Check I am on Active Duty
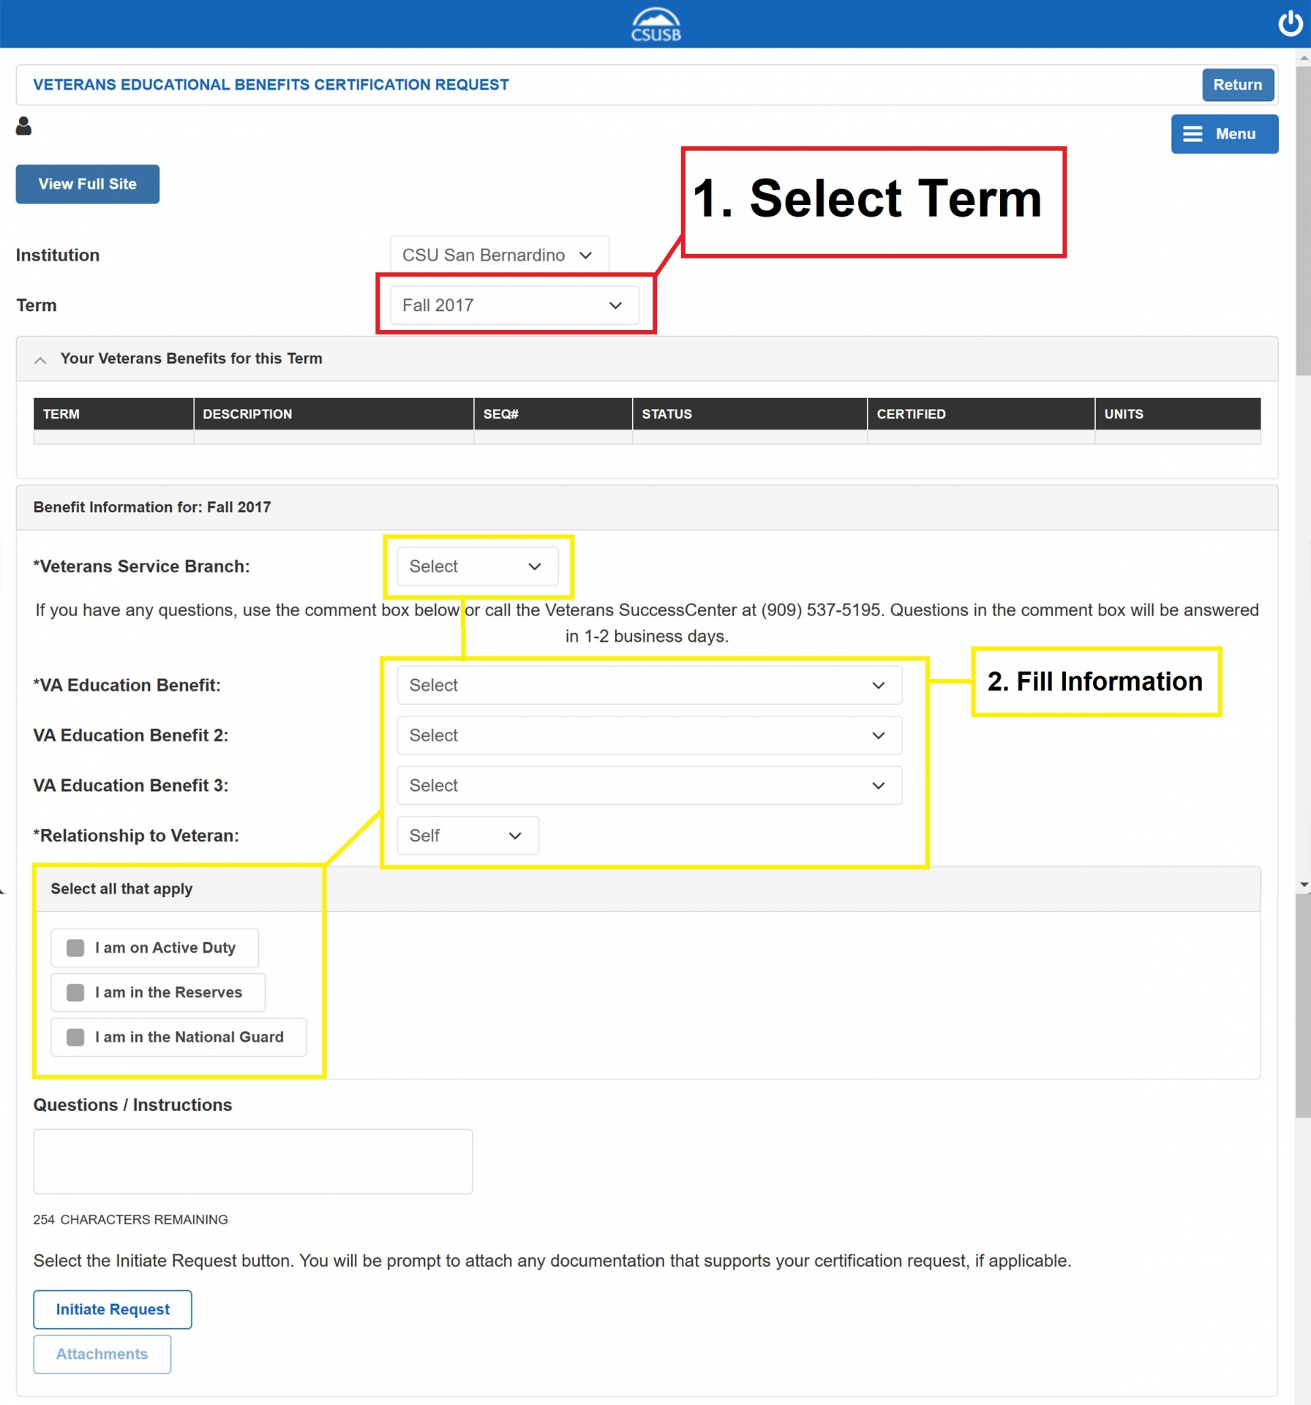 (75, 948)
